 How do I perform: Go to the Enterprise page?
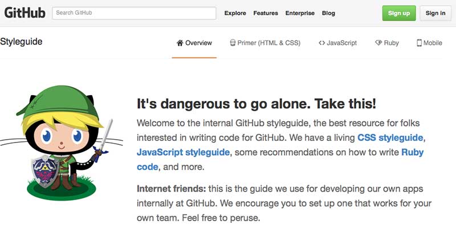pos(300,13)
